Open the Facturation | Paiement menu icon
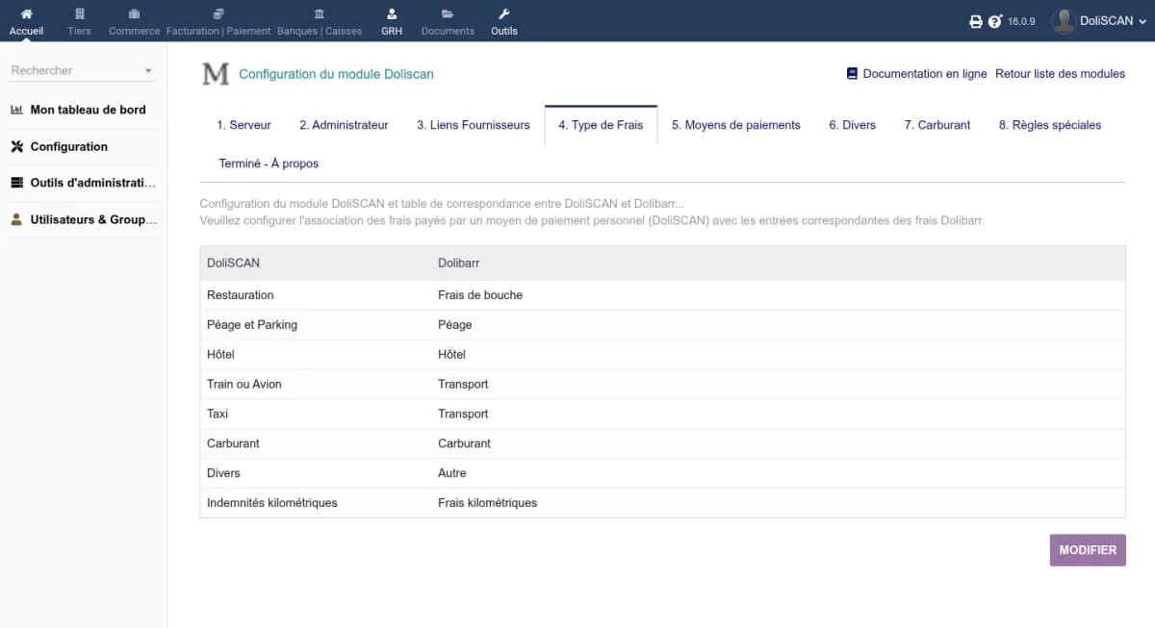Screen dimensions: 1155x628 (x=218, y=14)
